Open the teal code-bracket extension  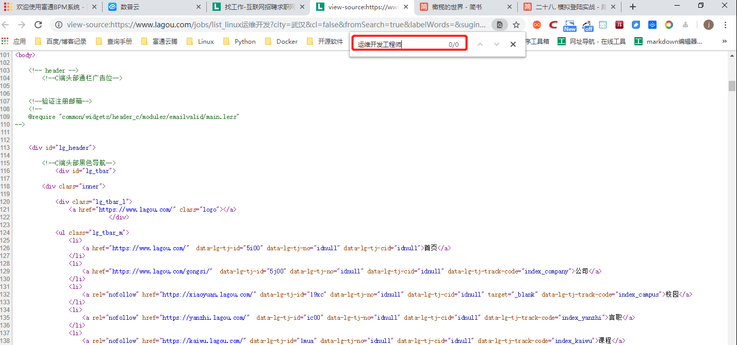coord(603,25)
